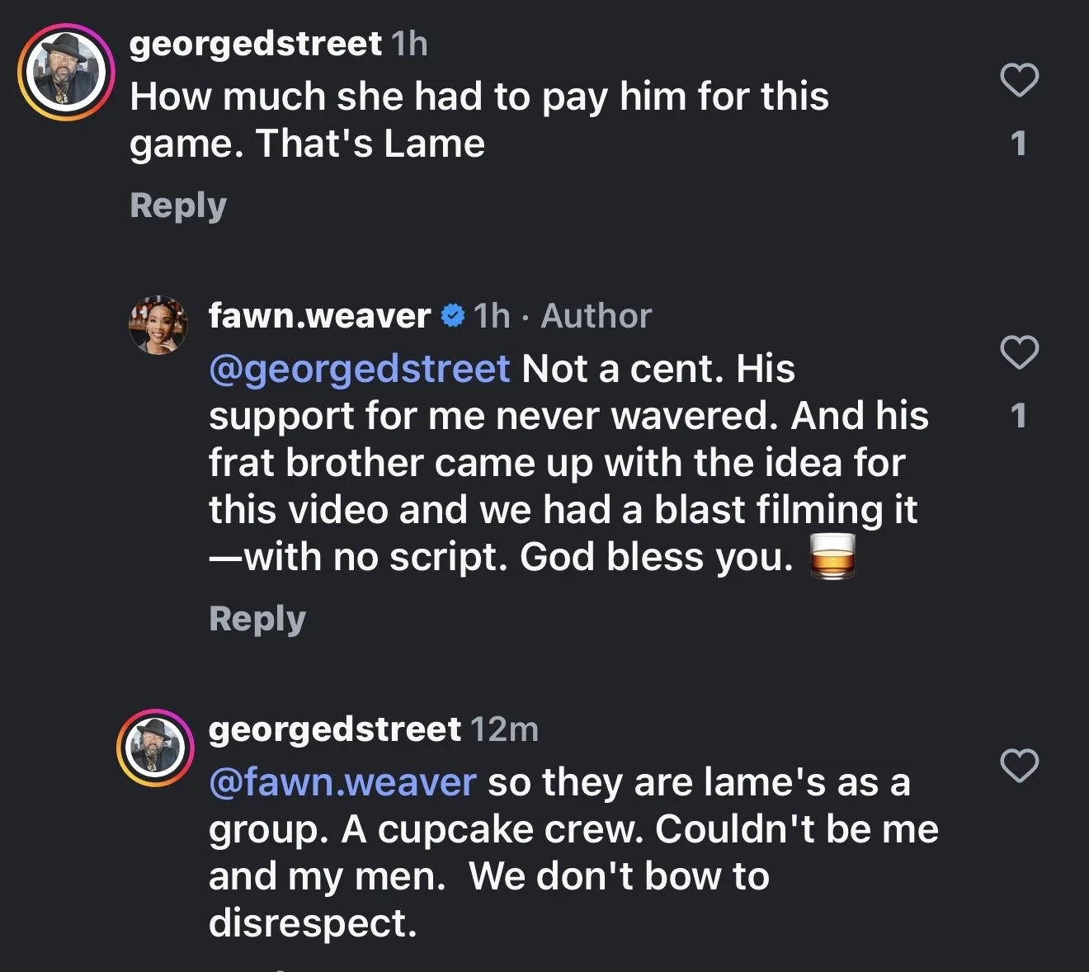Tap the Author label next to fawn.weaver
This screenshot has height=972, width=1089.
point(596,316)
